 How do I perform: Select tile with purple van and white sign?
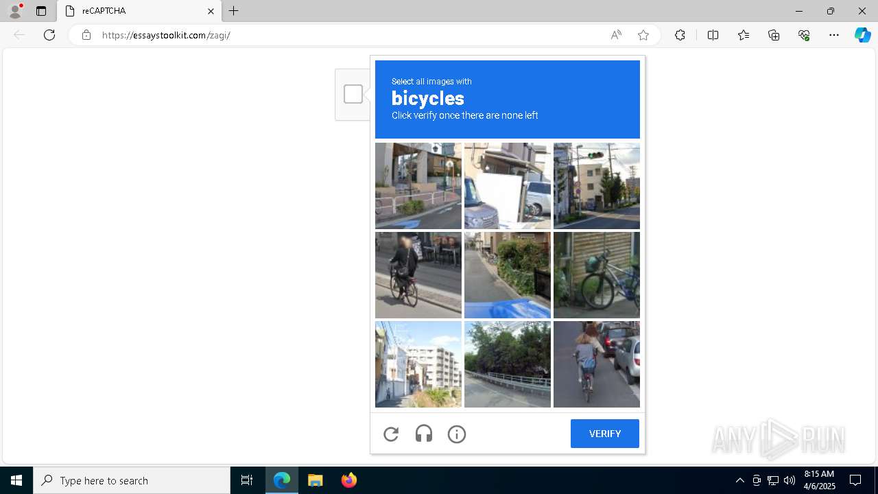[x=508, y=186]
